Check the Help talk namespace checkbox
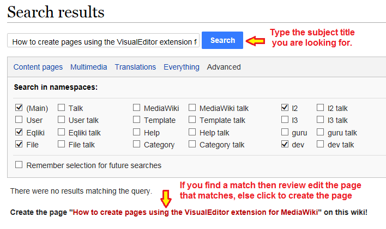Image resolution: width=386 pixels, height=229 pixels. tap(192, 132)
